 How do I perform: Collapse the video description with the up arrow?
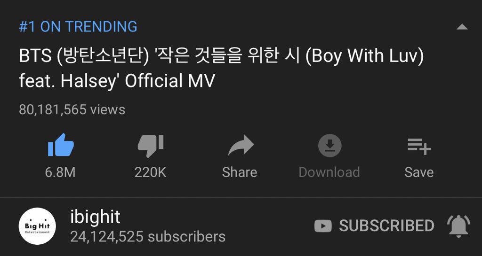[462, 27]
